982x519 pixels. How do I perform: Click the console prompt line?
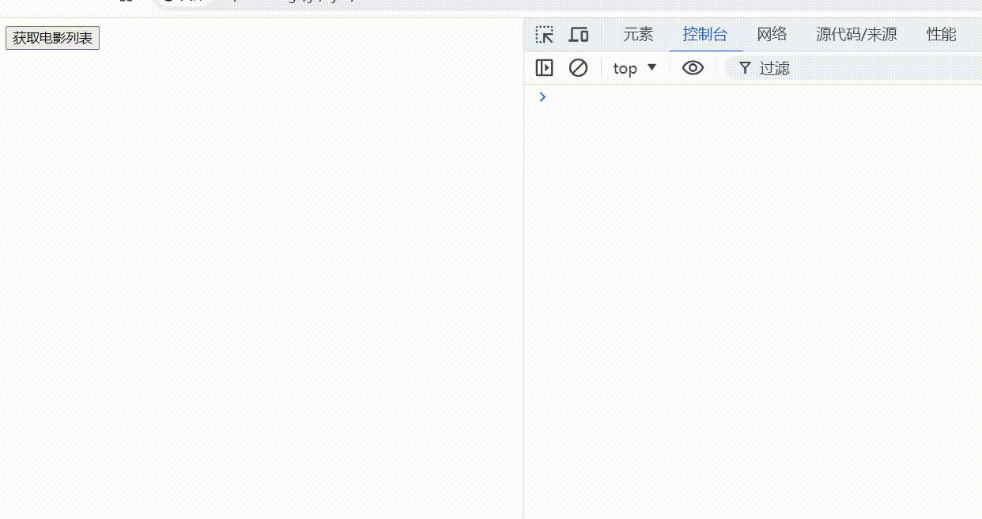tap(753, 97)
